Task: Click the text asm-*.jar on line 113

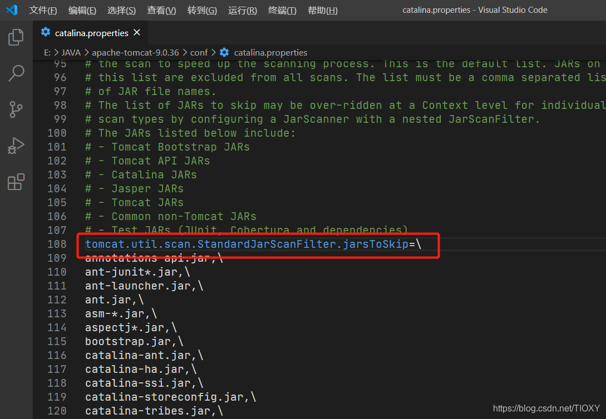Action: pos(115,313)
